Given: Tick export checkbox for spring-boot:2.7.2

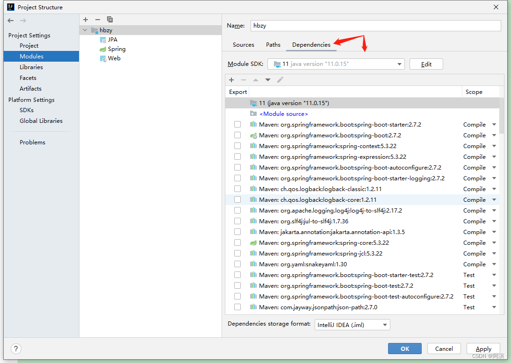Looking at the screenshot, I should click(x=238, y=135).
